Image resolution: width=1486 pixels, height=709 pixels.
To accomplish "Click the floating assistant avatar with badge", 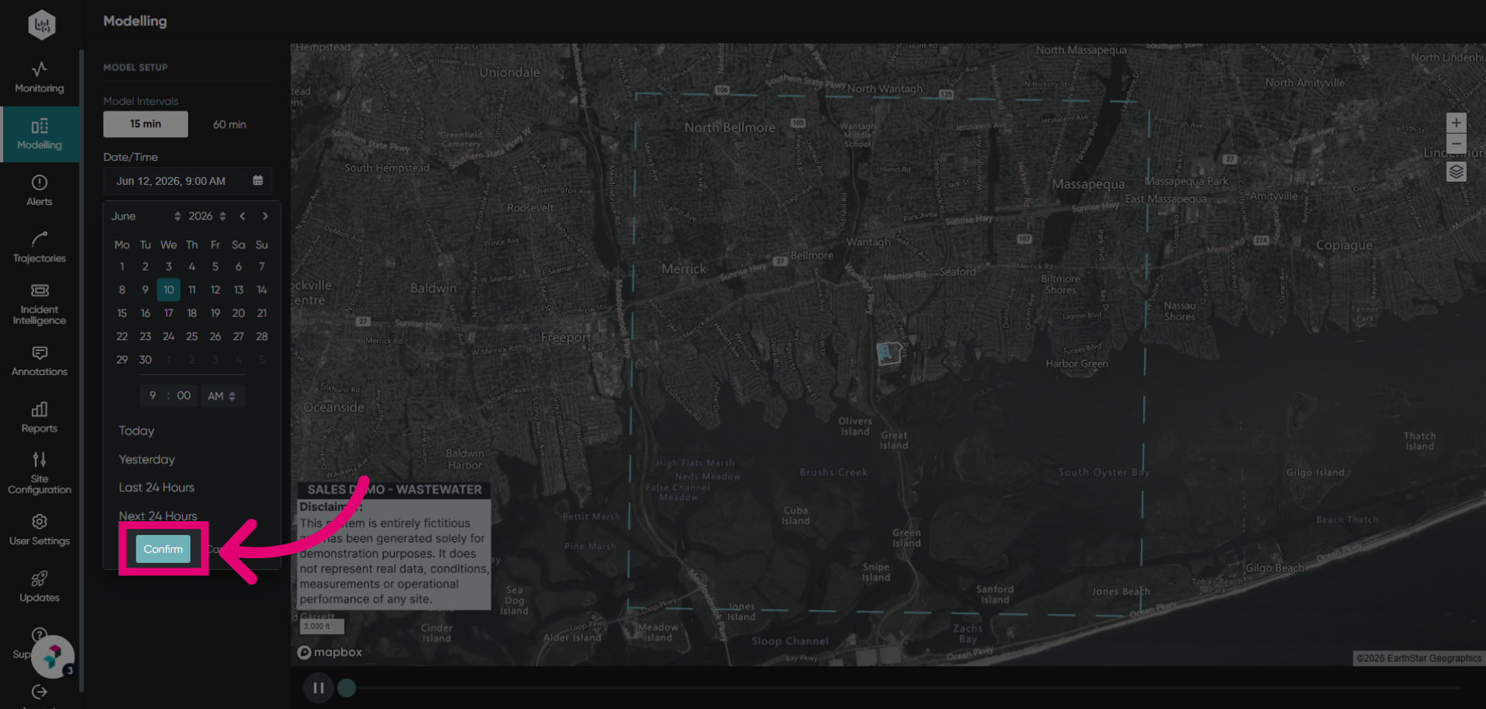I will pyautogui.click(x=53, y=656).
